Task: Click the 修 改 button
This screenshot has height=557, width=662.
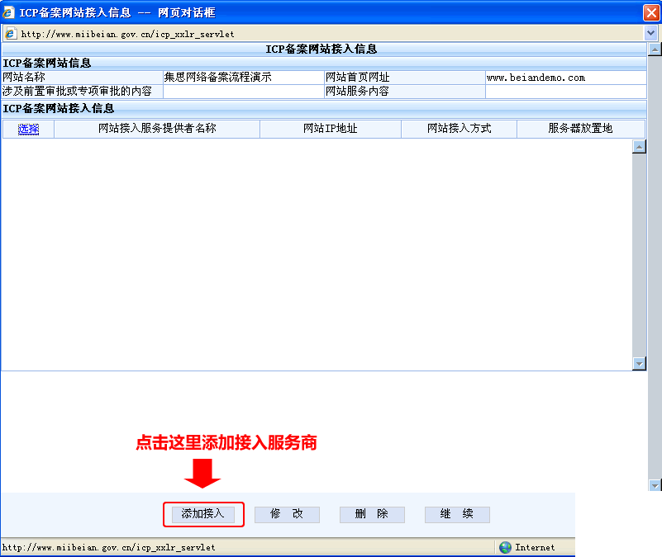Action: pos(287,514)
